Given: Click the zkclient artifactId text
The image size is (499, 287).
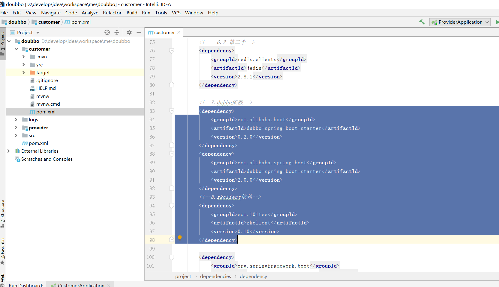Looking at the screenshot, I should tap(258, 223).
